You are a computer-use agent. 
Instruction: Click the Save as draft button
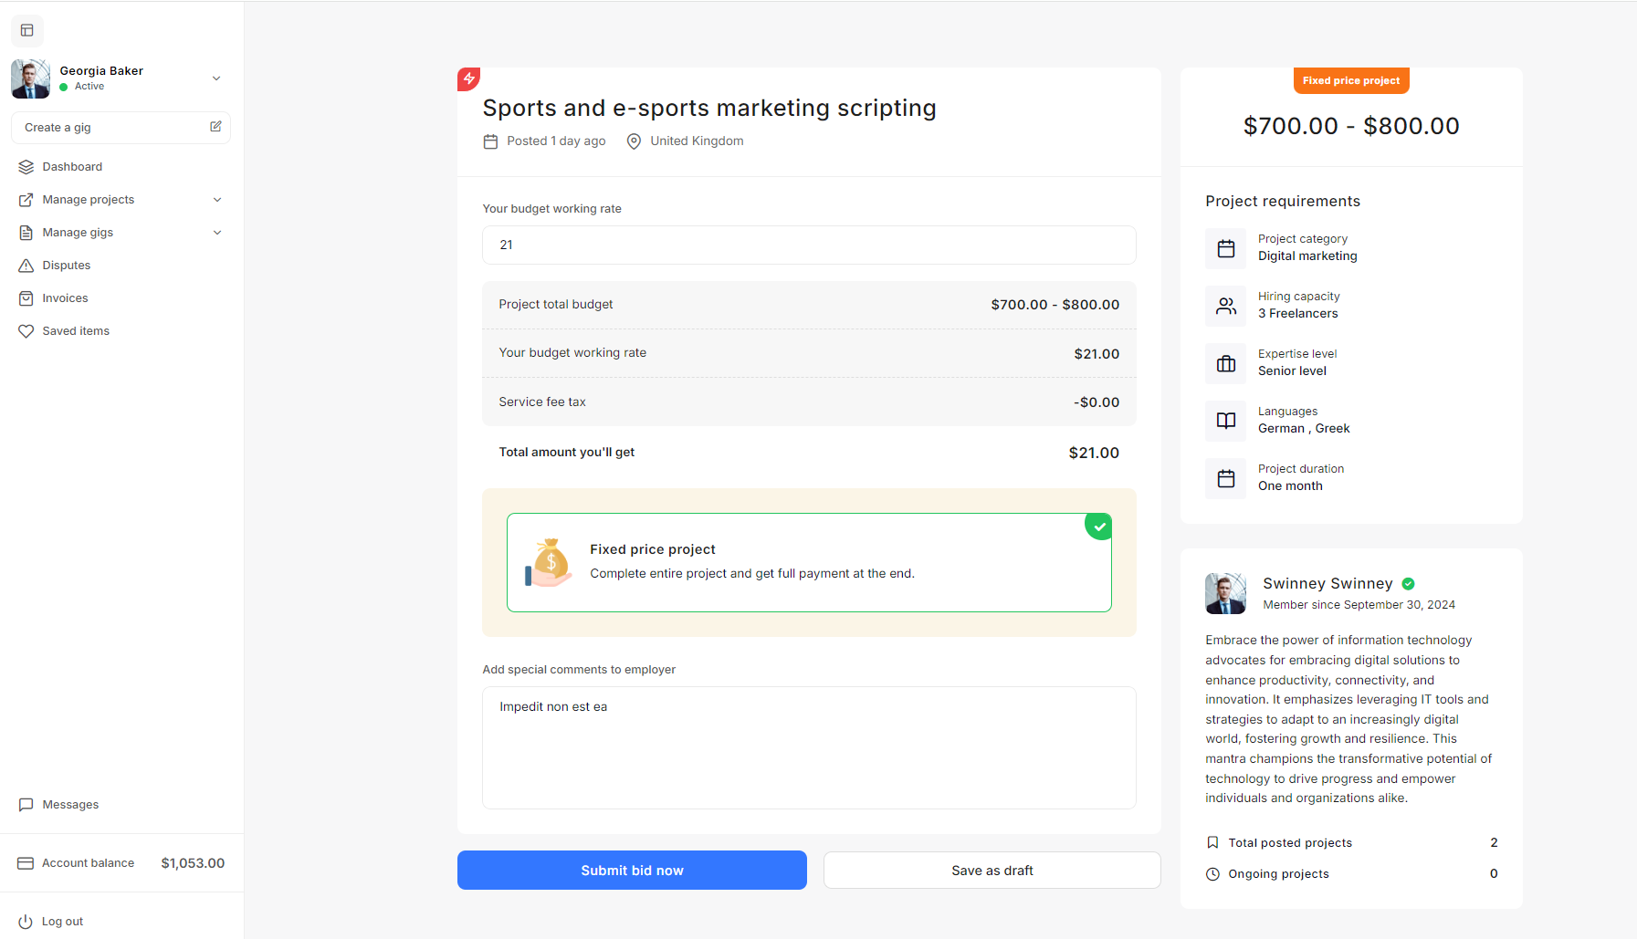point(992,871)
